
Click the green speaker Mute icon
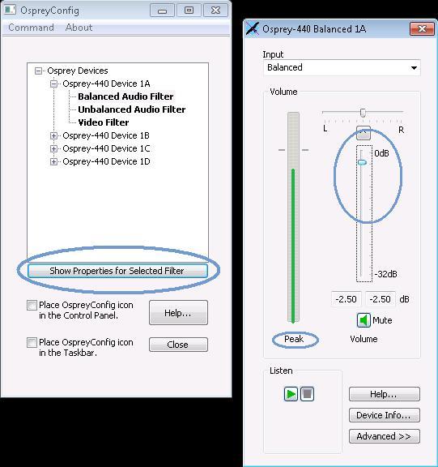click(364, 320)
